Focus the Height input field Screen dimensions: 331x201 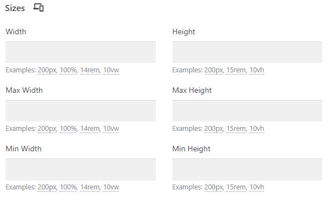[x=247, y=52]
